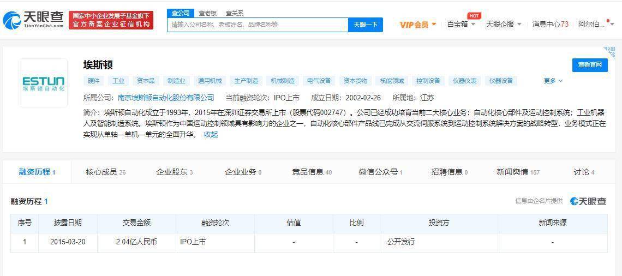This screenshot has width=622, height=276.
Task: Switch to 融资历程 tab
Action: [37, 172]
